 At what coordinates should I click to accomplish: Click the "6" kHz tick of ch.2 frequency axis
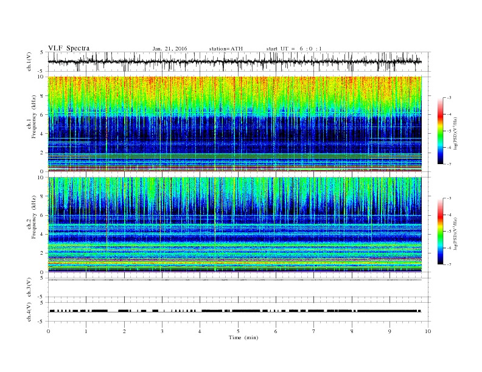click(x=43, y=215)
